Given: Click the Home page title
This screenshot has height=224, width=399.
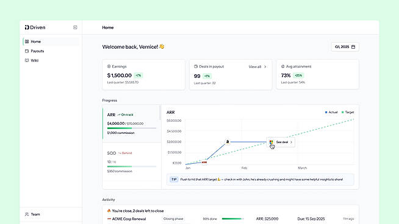Looking at the screenshot, I should coord(108,27).
